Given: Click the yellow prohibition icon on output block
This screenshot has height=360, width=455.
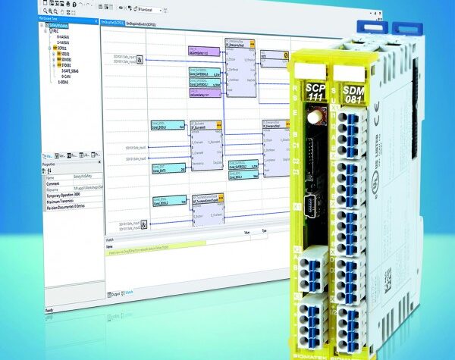Looking at the screenshot, I should coord(286,55).
